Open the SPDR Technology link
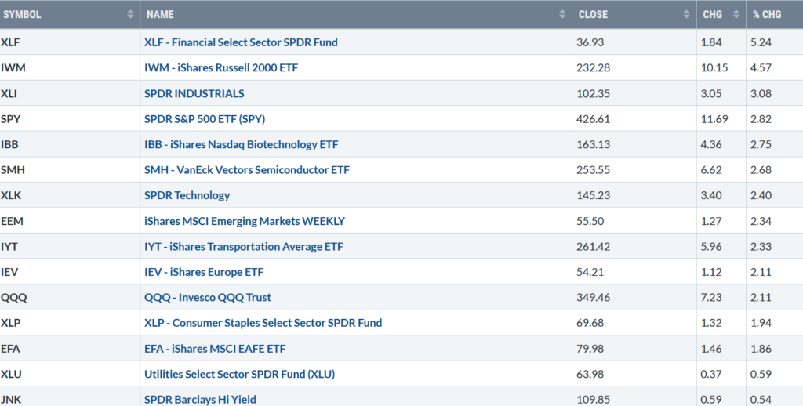This screenshot has height=406, width=803. coord(187,195)
